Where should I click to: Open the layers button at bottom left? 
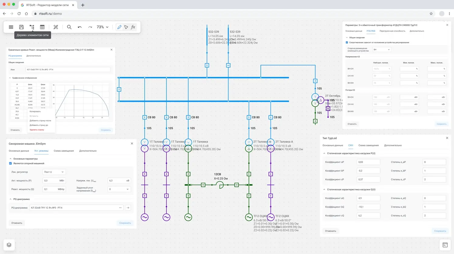point(9,245)
